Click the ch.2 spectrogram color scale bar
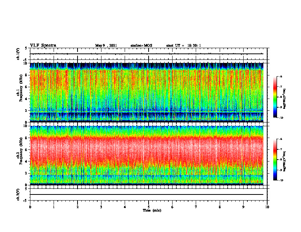The width and height of the screenshot is (301, 232). tap(275, 160)
